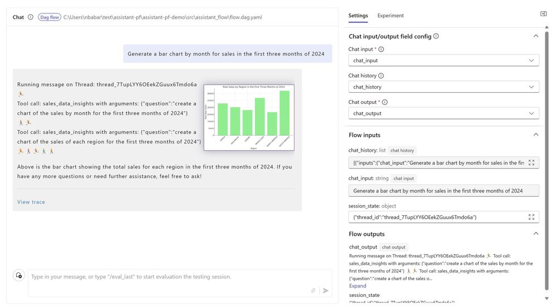Collapse the right side panel icon
The image size is (556, 308).
[543, 14]
